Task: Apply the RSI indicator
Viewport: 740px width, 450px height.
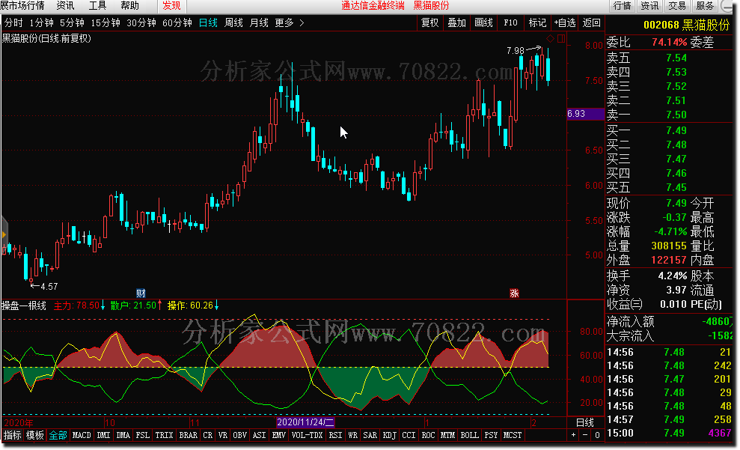Action: pyautogui.click(x=335, y=435)
